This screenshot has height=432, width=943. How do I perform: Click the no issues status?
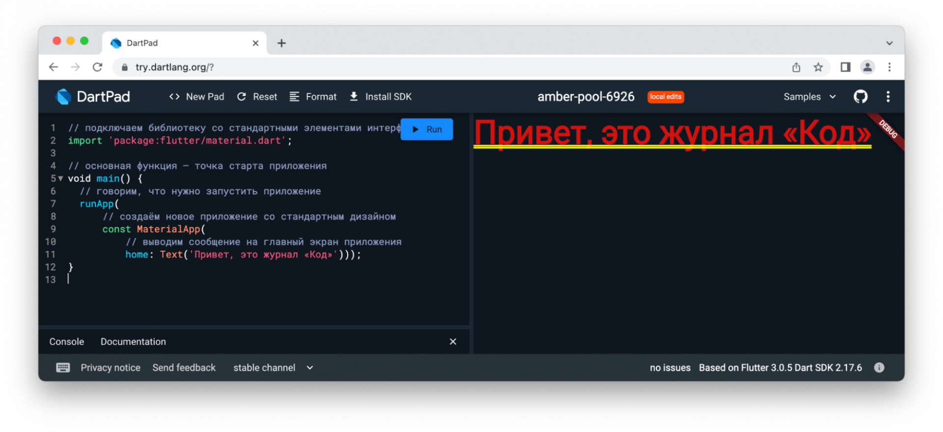coord(670,368)
